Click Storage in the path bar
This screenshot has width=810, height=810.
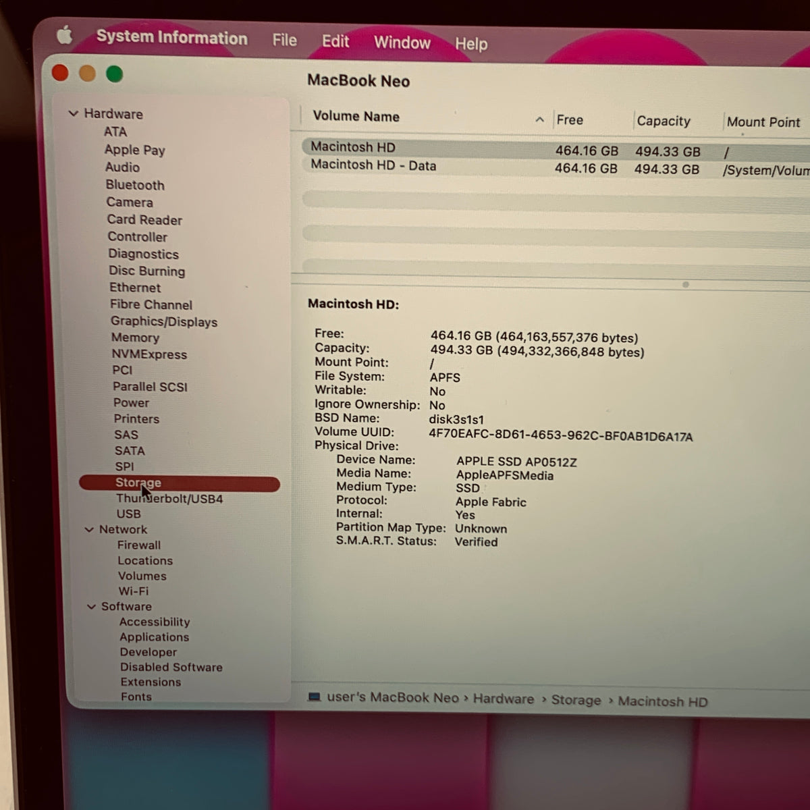coord(576,700)
